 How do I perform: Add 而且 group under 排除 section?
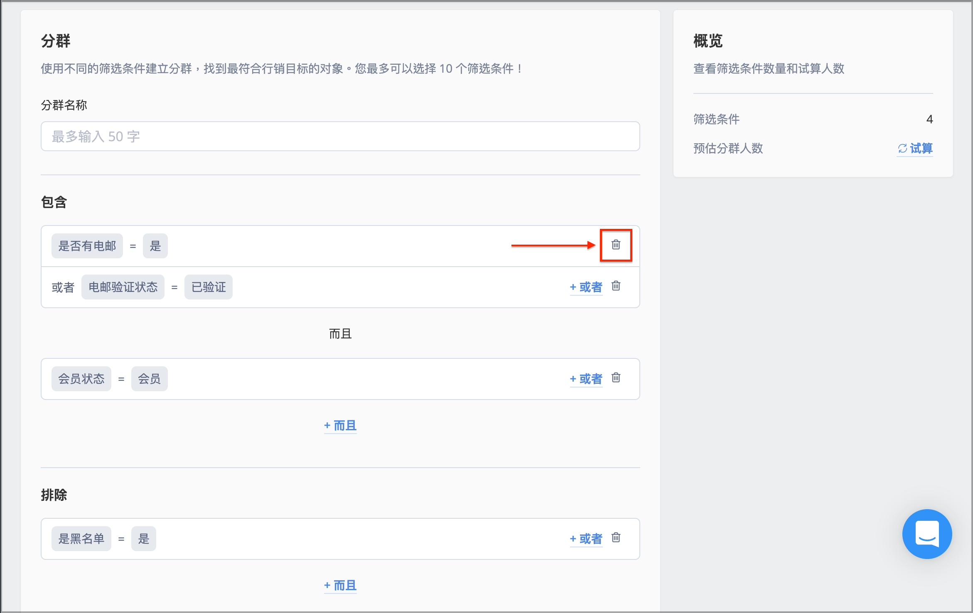(340, 586)
